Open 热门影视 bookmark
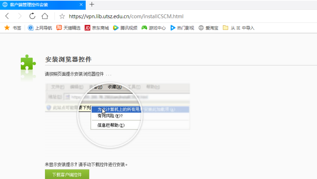 [182, 28]
